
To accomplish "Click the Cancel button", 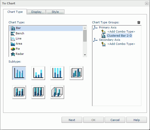I will pos(115,120).
